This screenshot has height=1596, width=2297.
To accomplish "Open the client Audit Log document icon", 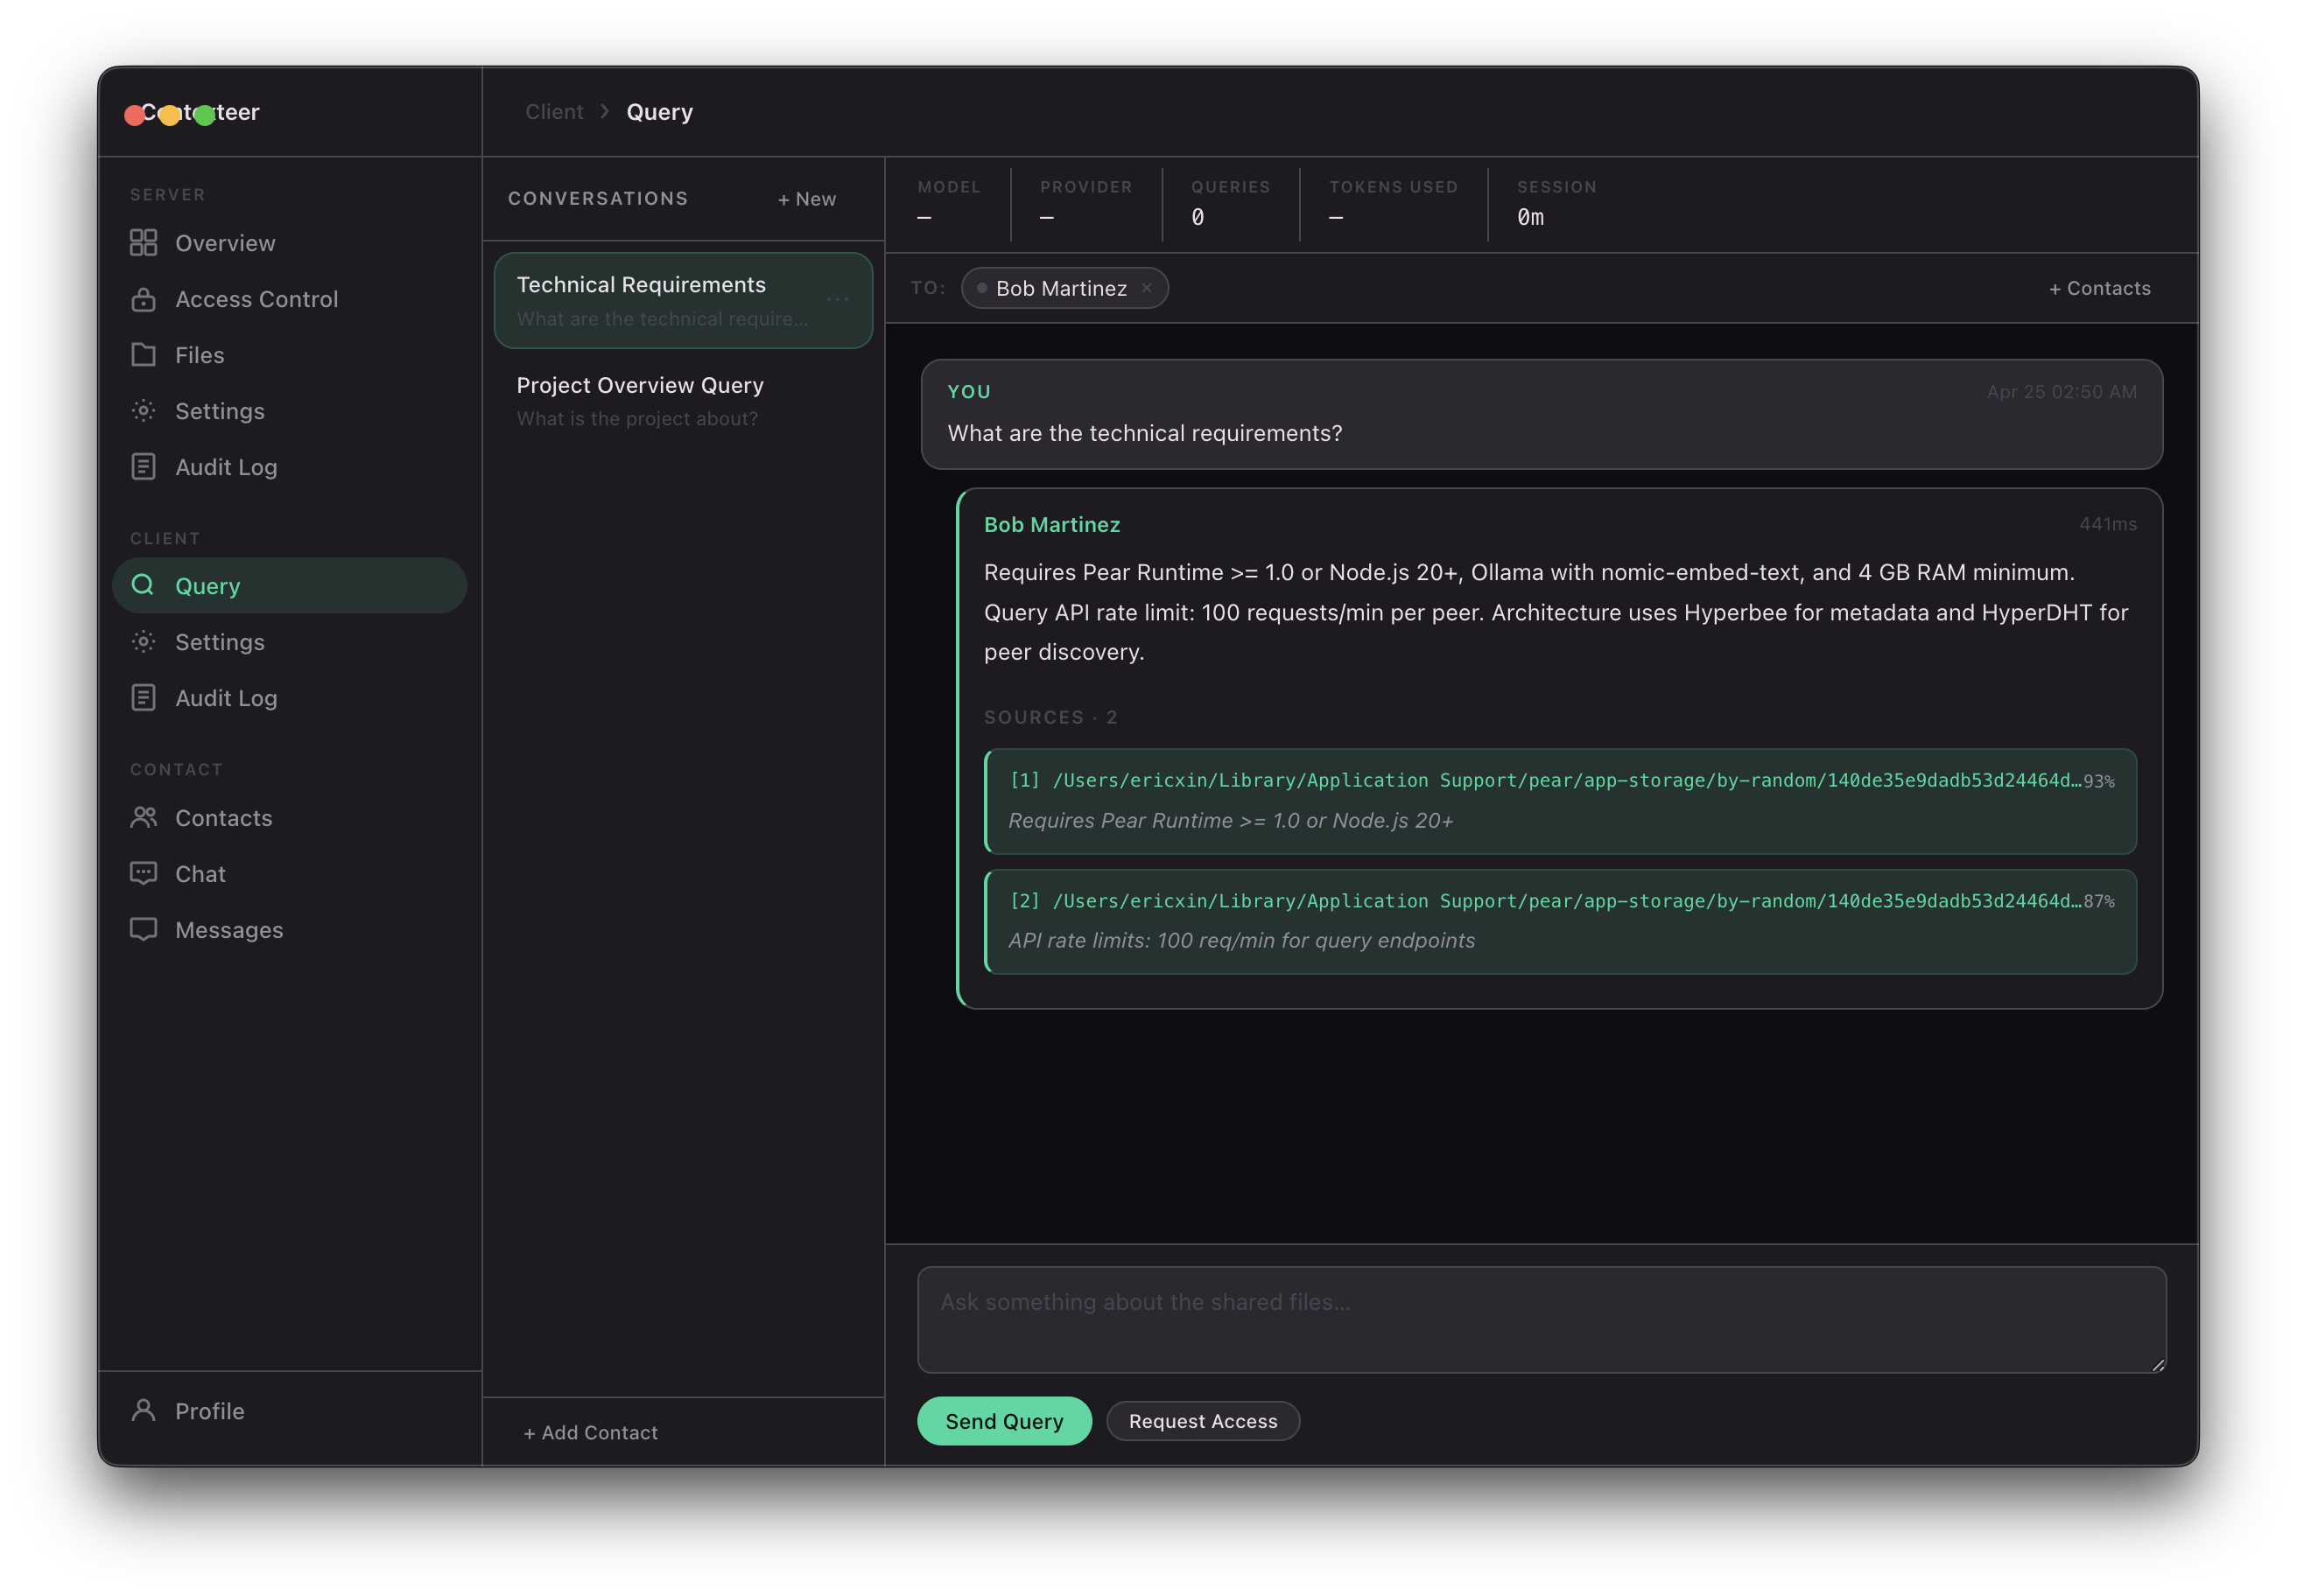I will (143, 698).
